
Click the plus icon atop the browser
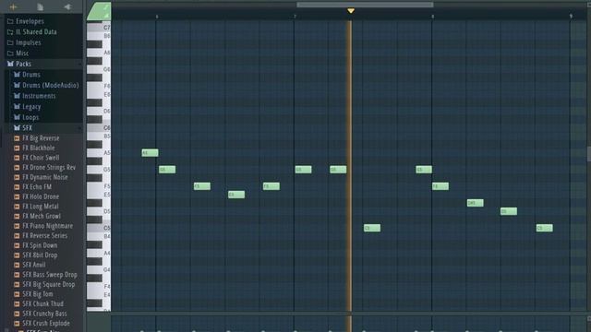point(13,6)
